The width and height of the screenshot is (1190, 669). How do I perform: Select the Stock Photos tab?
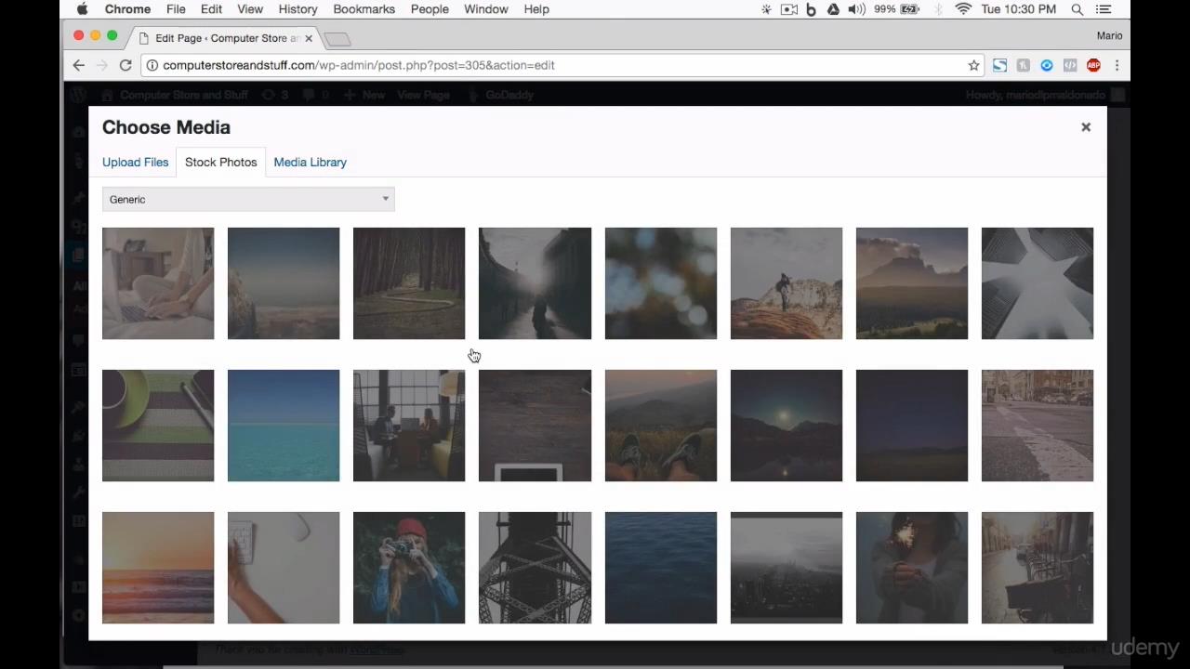click(x=220, y=162)
